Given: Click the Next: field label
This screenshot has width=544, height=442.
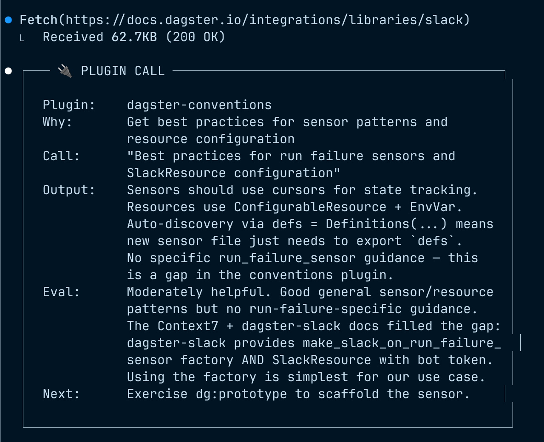Looking at the screenshot, I should click(x=61, y=394).
